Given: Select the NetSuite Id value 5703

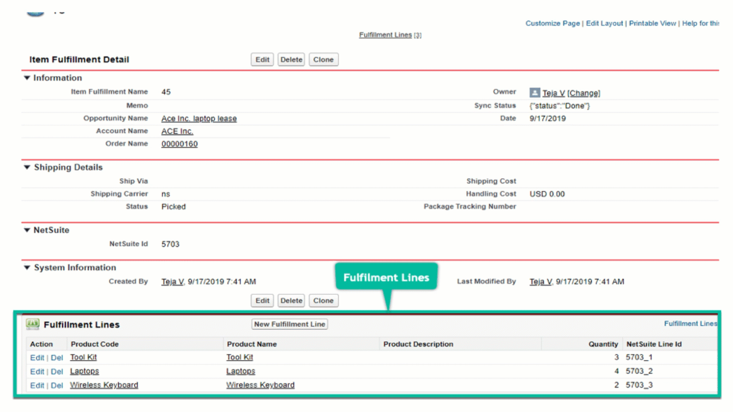Looking at the screenshot, I should [171, 244].
